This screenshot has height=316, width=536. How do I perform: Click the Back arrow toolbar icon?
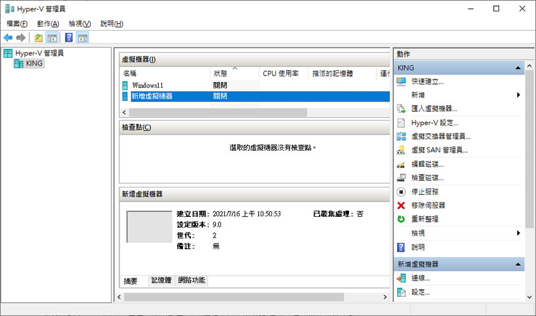click(8, 37)
